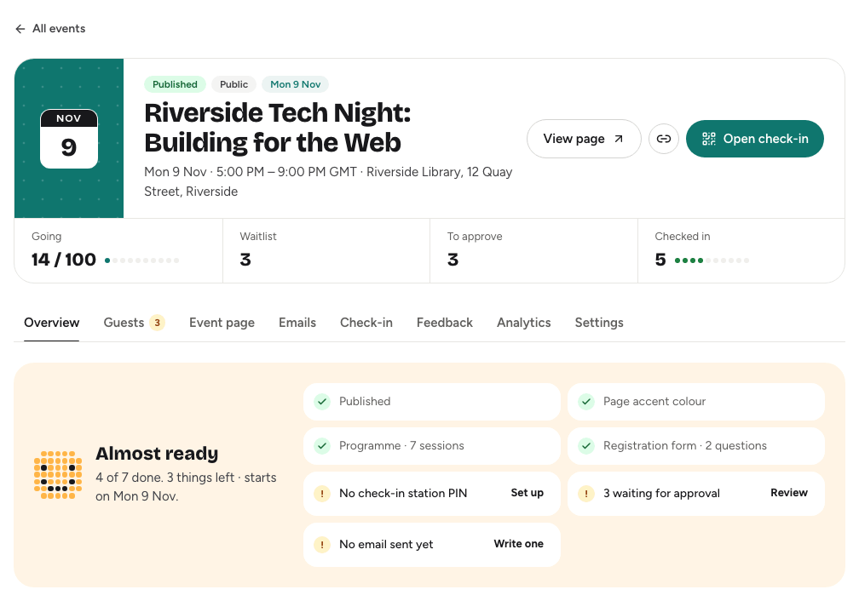
Task: Go to the Feedback tab
Action: [444, 323]
